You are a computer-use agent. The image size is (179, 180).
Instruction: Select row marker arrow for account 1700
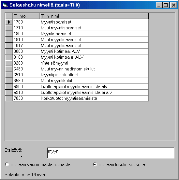[9, 22]
